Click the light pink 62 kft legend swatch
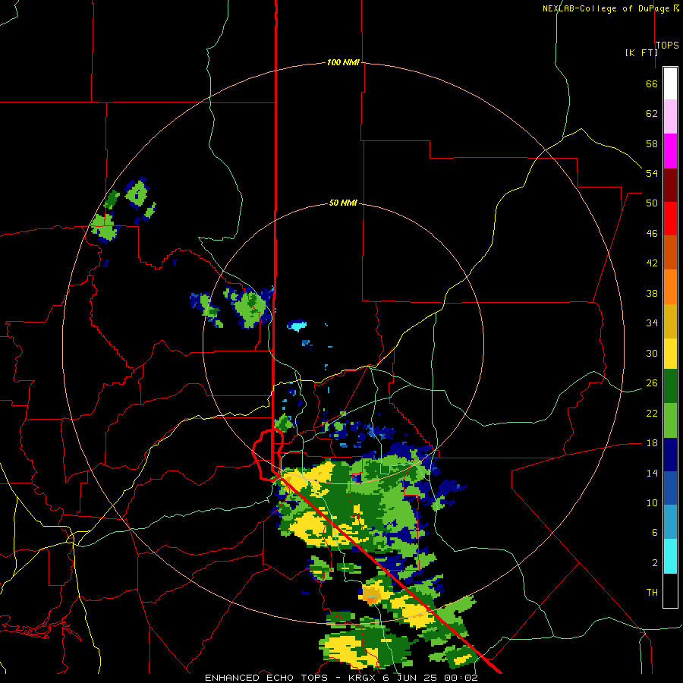Viewport: 683px width, 683px height. pyautogui.click(x=670, y=116)
